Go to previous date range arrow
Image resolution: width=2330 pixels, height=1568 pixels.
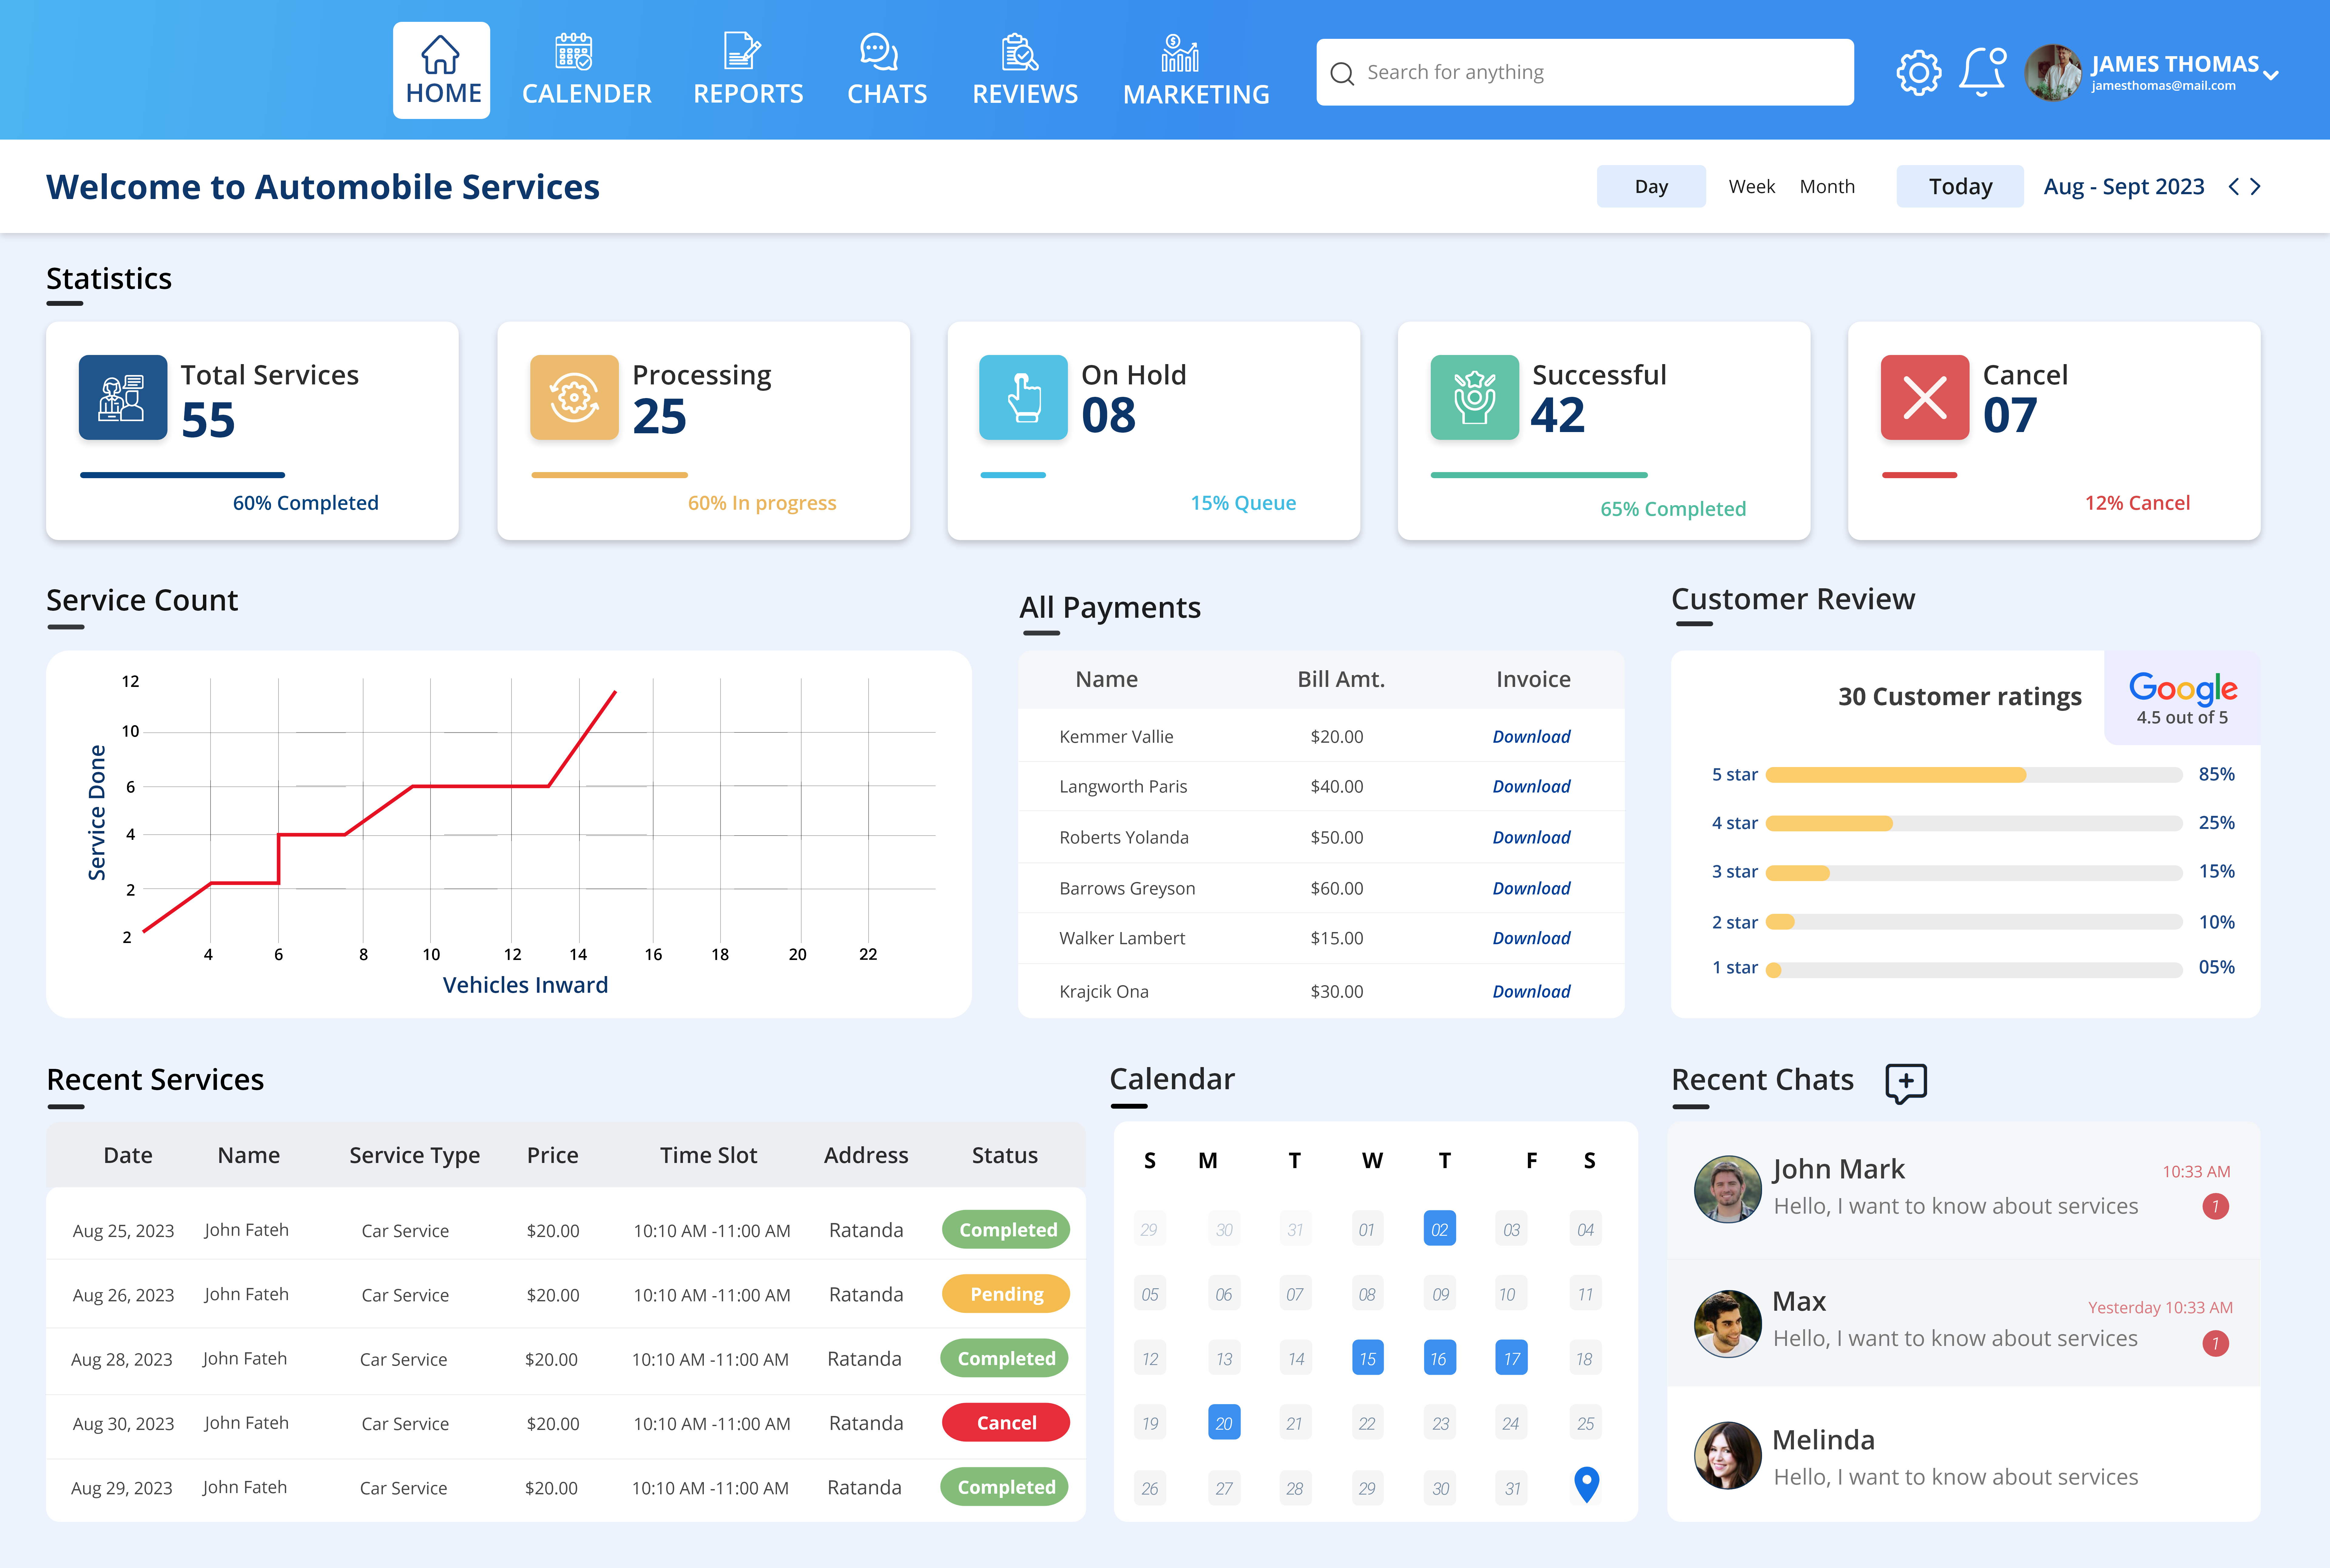click(2233, 187)
